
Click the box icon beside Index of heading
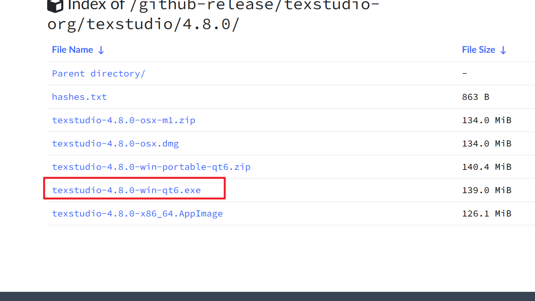tap(55, 5)
